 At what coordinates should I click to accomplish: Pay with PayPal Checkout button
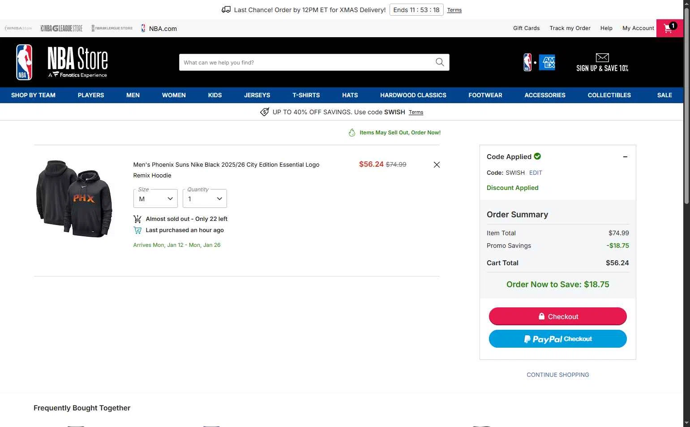558,339
